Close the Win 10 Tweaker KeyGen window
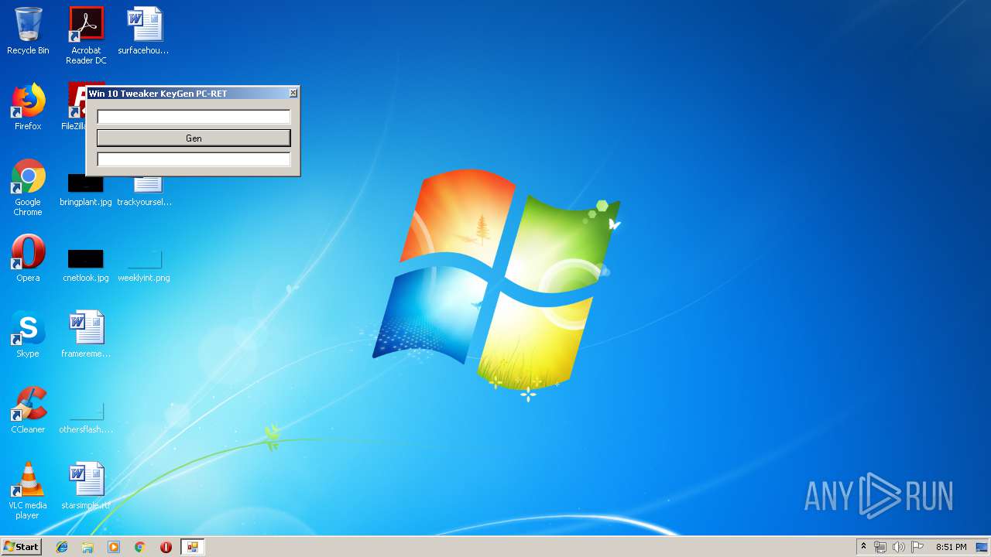991x557 pixels. pos(293,93)
